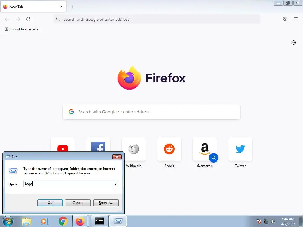This screenshot has height=227, width=303.
Task: Open new tab personalization gear
Action: click(x=294, y=43)
